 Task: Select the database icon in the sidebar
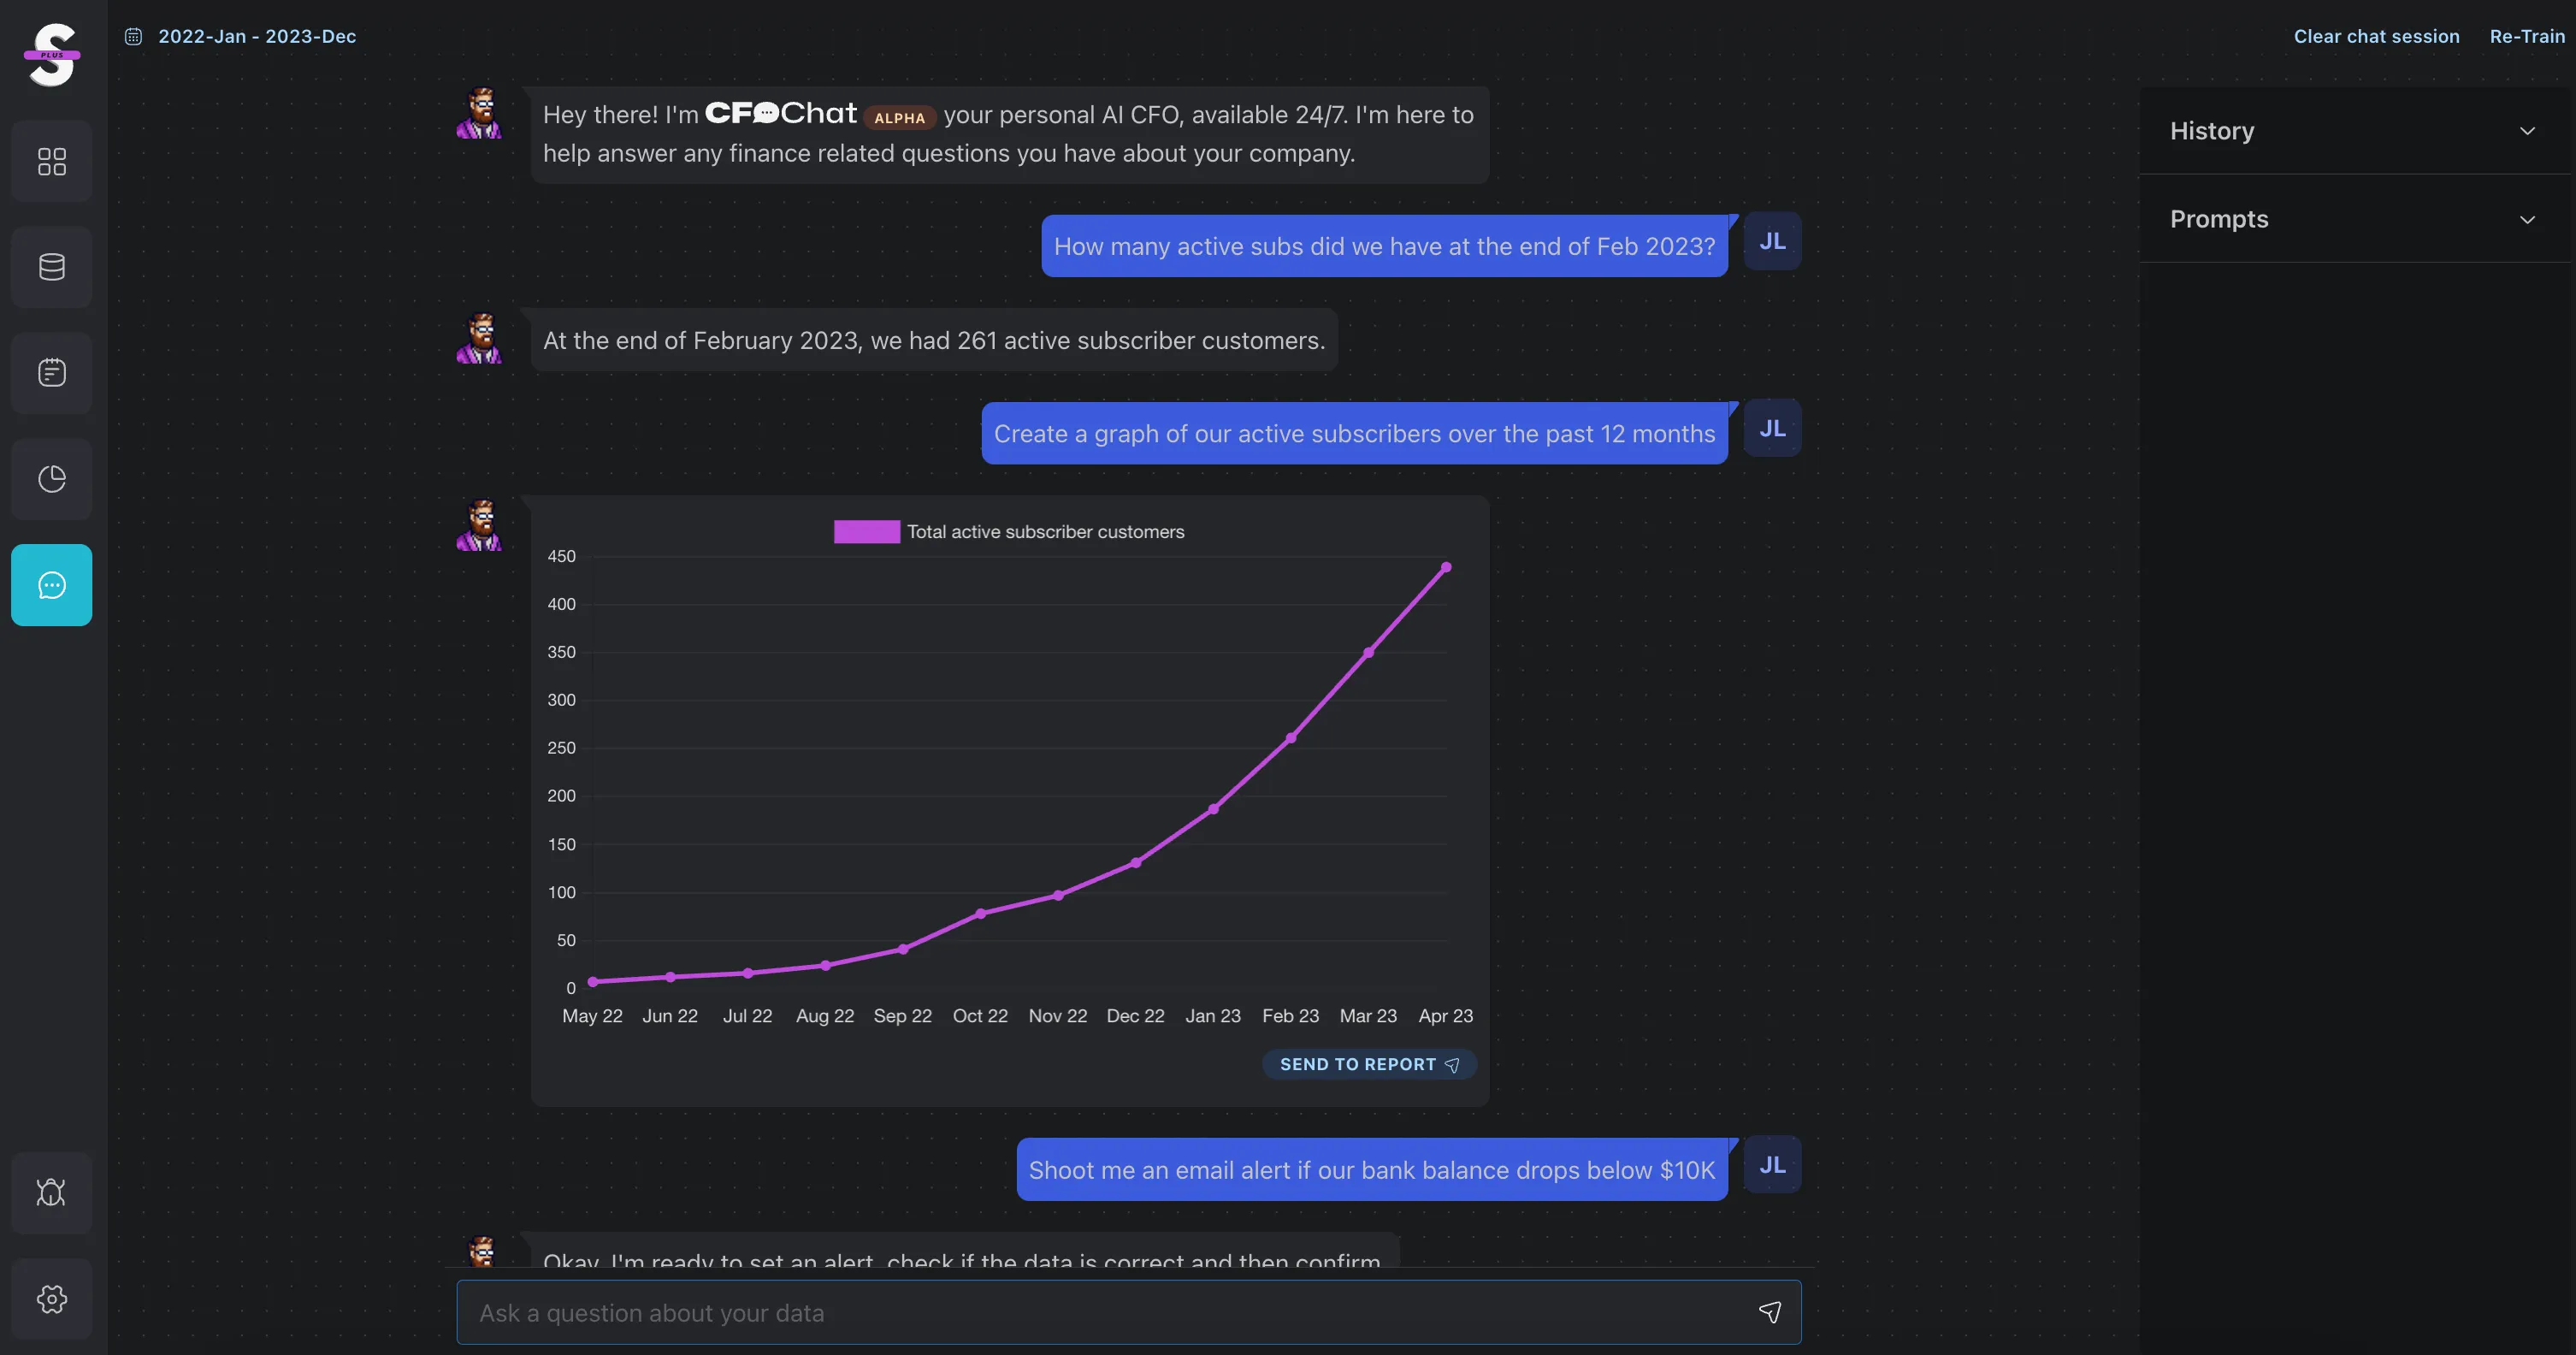(x=51, y=266)
